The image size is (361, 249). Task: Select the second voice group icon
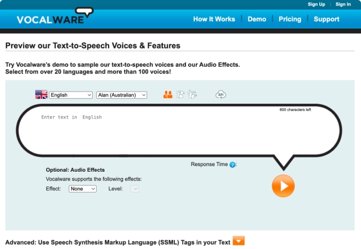click(x=180, y=94)
